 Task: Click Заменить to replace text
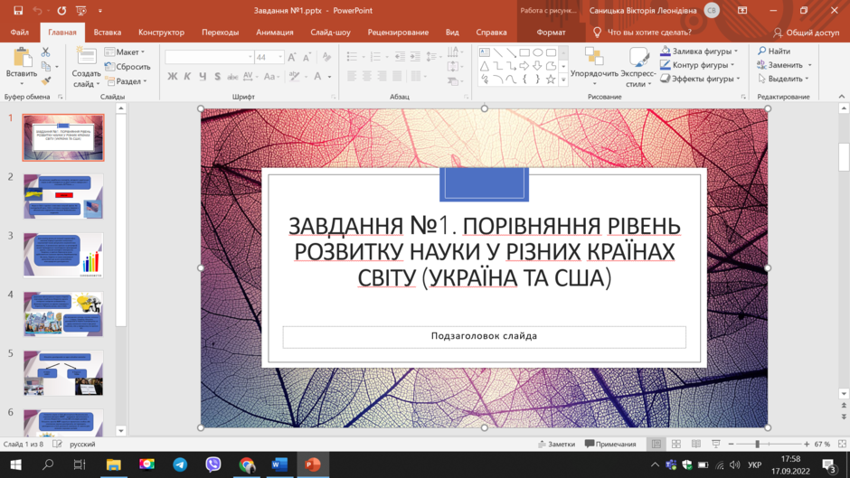coord(784,64)
